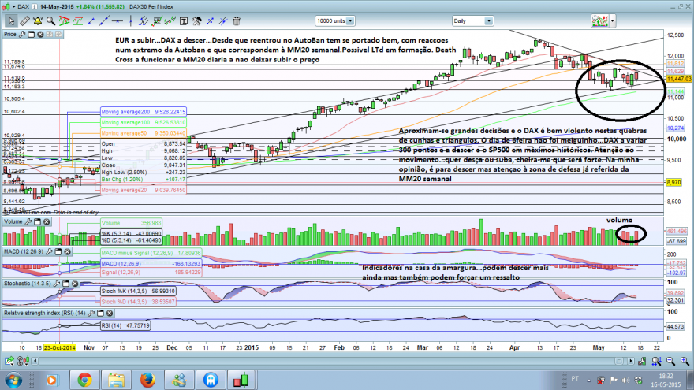Viewport: 694px width, 390px height.
Task: Open the Volume panel wrench settings
Action: pyautogui.click(x=28, y=221)
